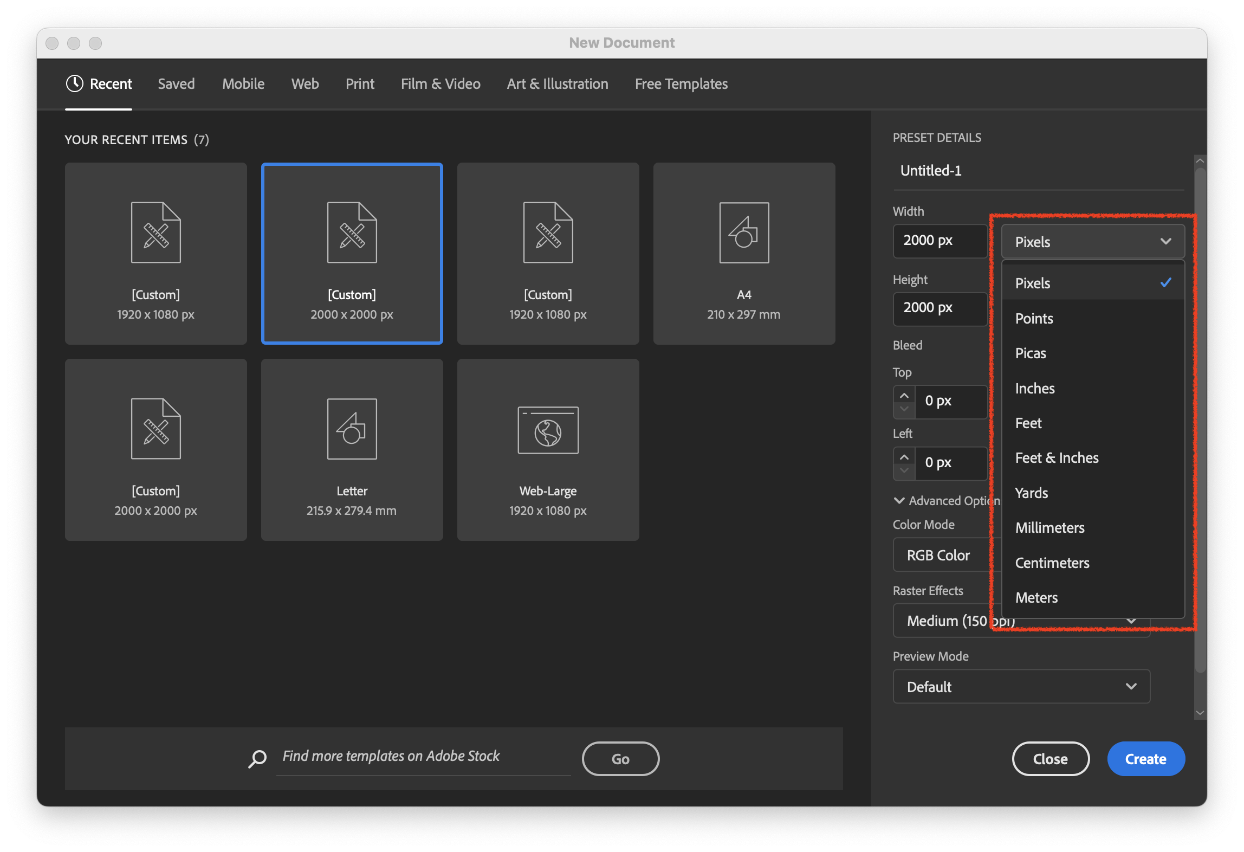The width and height of the screenshot is (1244, 852).
Task: Choose Picas from the units list
Action: 1092,353
